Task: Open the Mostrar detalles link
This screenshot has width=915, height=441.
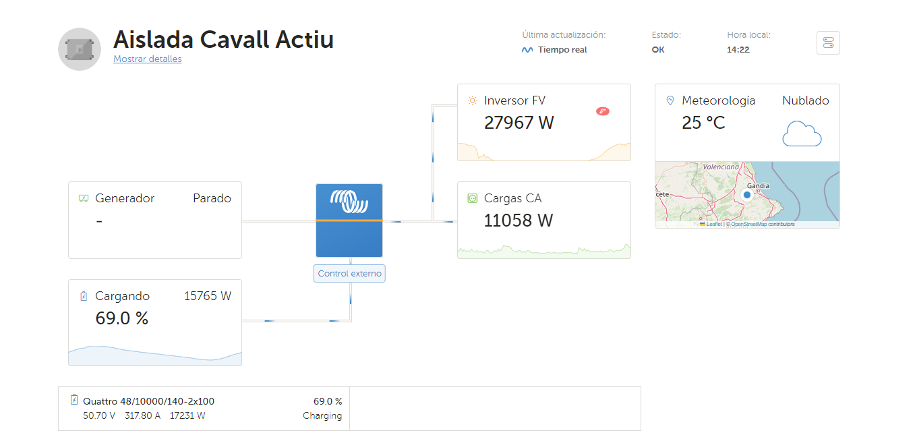Action: (x=147, y=59)
